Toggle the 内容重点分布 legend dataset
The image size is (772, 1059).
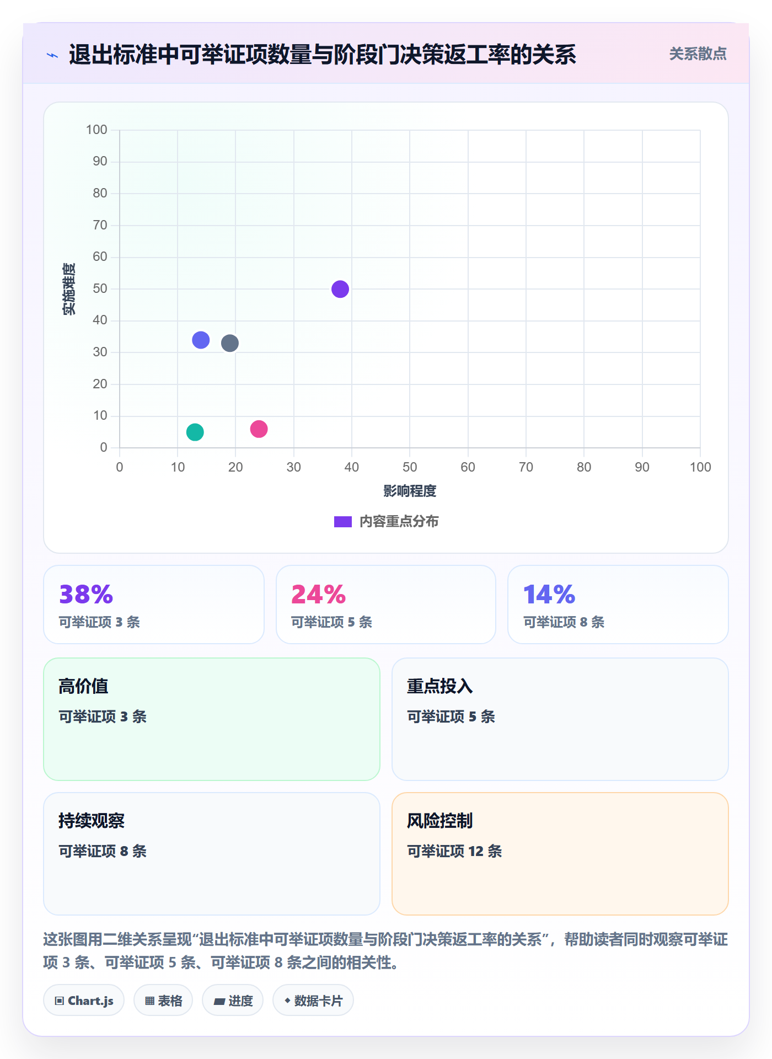(386, 521)
